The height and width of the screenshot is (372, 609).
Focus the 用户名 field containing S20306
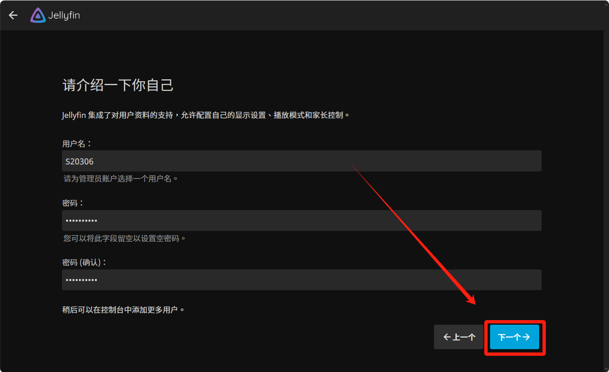coord(301,161)
